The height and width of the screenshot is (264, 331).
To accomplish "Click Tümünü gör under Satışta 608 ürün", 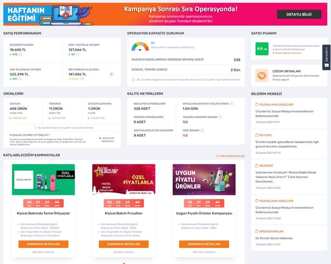I will tap(18, 118).
